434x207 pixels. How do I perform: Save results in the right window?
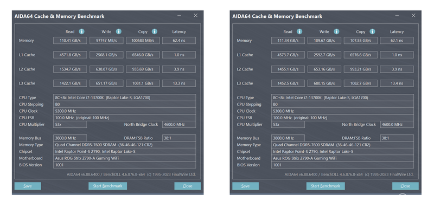click(246, 186)
